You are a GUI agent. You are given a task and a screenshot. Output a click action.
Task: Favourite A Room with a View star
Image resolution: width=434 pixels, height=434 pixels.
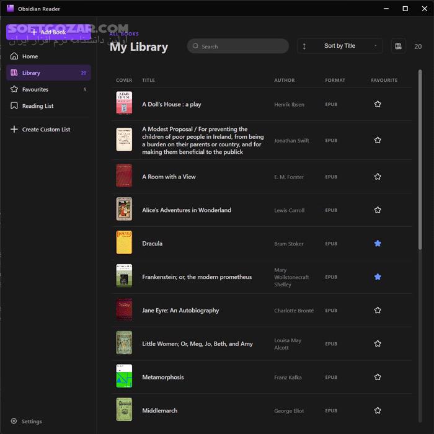[378, 177]
